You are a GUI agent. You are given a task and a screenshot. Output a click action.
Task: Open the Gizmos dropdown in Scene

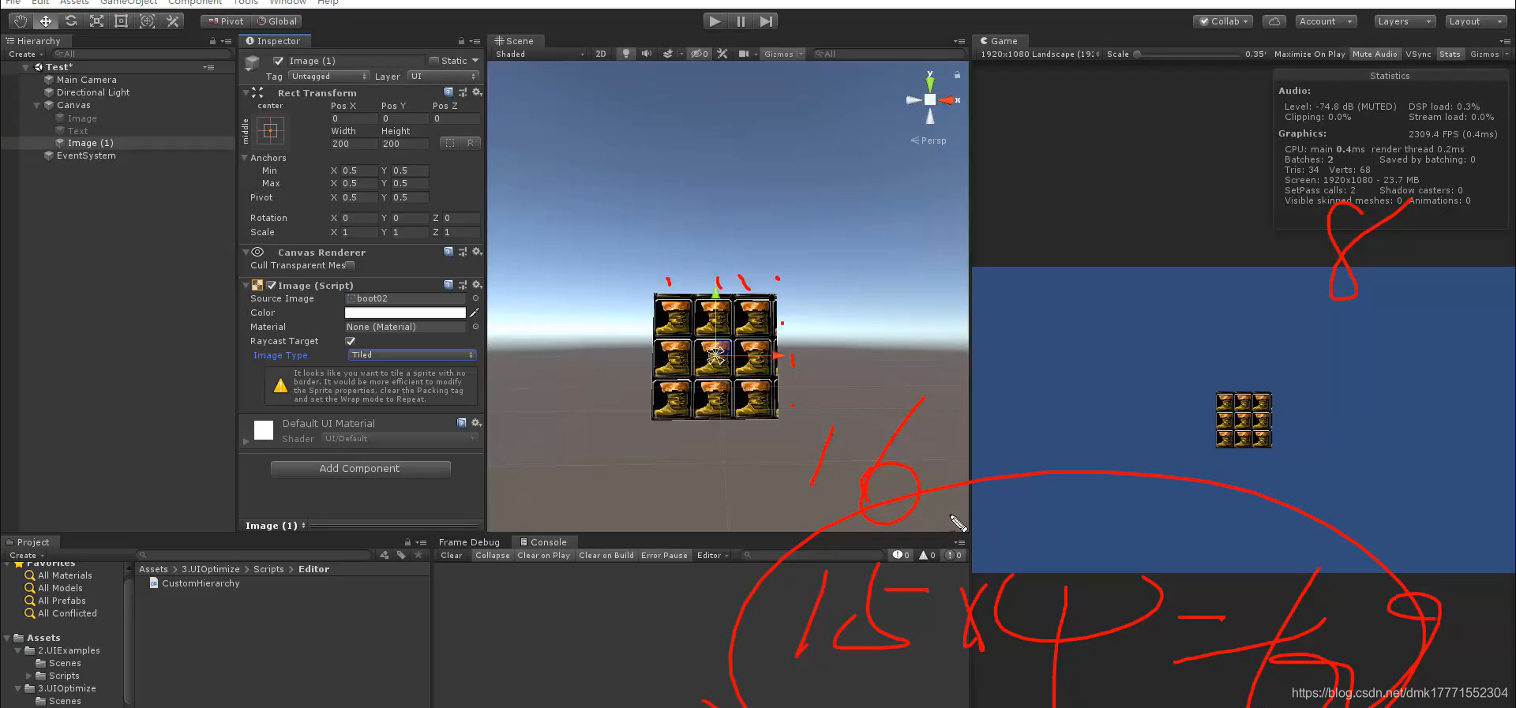click(783, 54)
